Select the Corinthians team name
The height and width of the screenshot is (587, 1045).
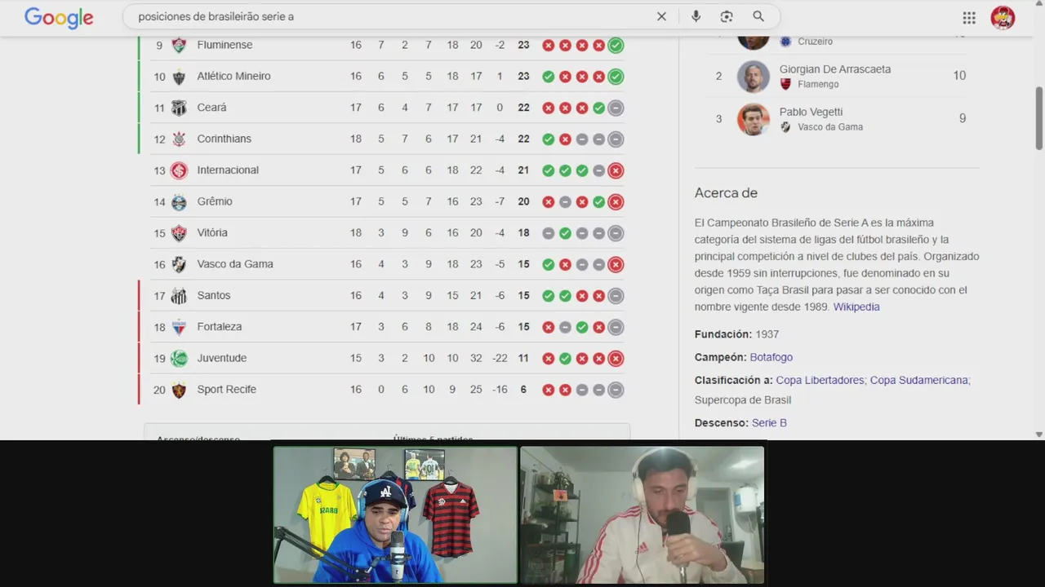224,139
